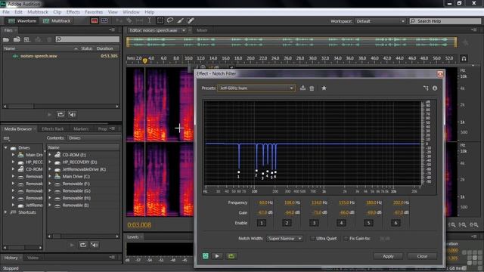Toggle notch 4 enable button
Image resolution: width=484 pixels, height=272 pixels.
click(x=341, y=223)
